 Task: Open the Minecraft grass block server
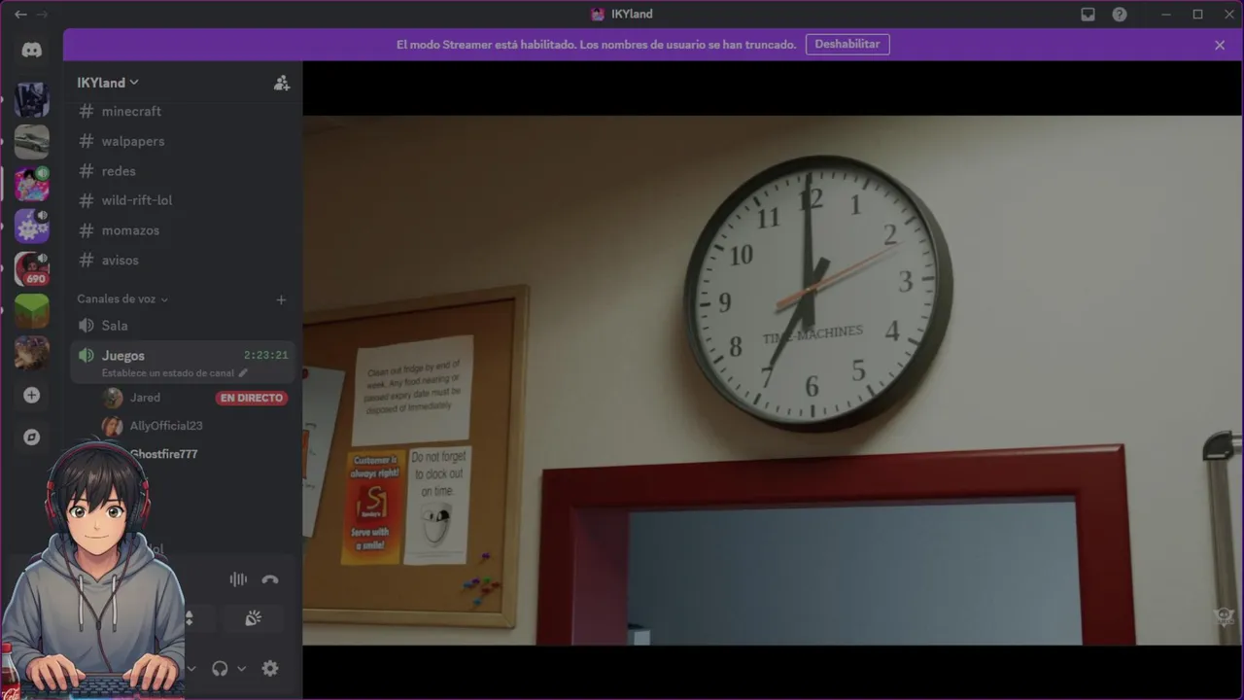(32, 311)
